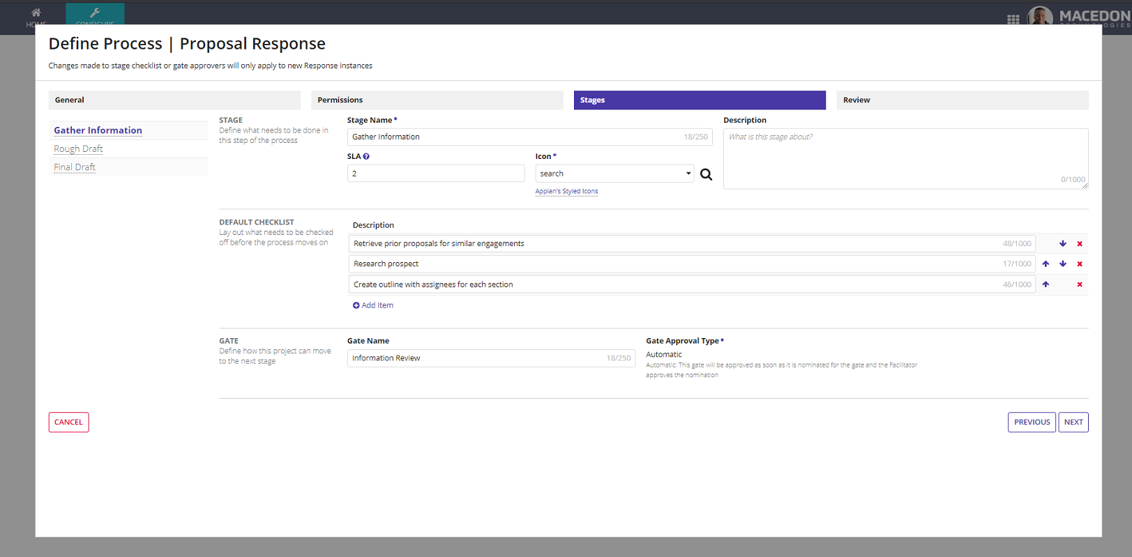This screenshot has width=1132, height=557.
Task: Switch to the Permissions tab
Action: point(437,100)
